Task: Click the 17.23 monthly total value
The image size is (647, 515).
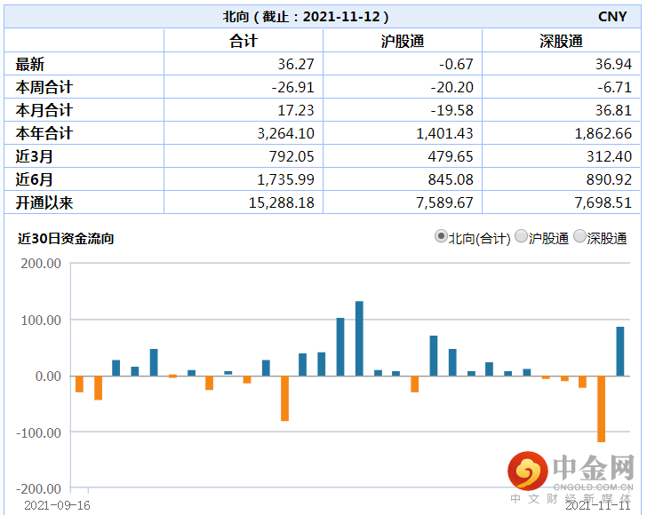Action: tap(295, 110)
